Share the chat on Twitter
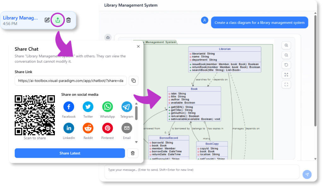The width and height of the screenshot is (323, 187). pos(88,107)
